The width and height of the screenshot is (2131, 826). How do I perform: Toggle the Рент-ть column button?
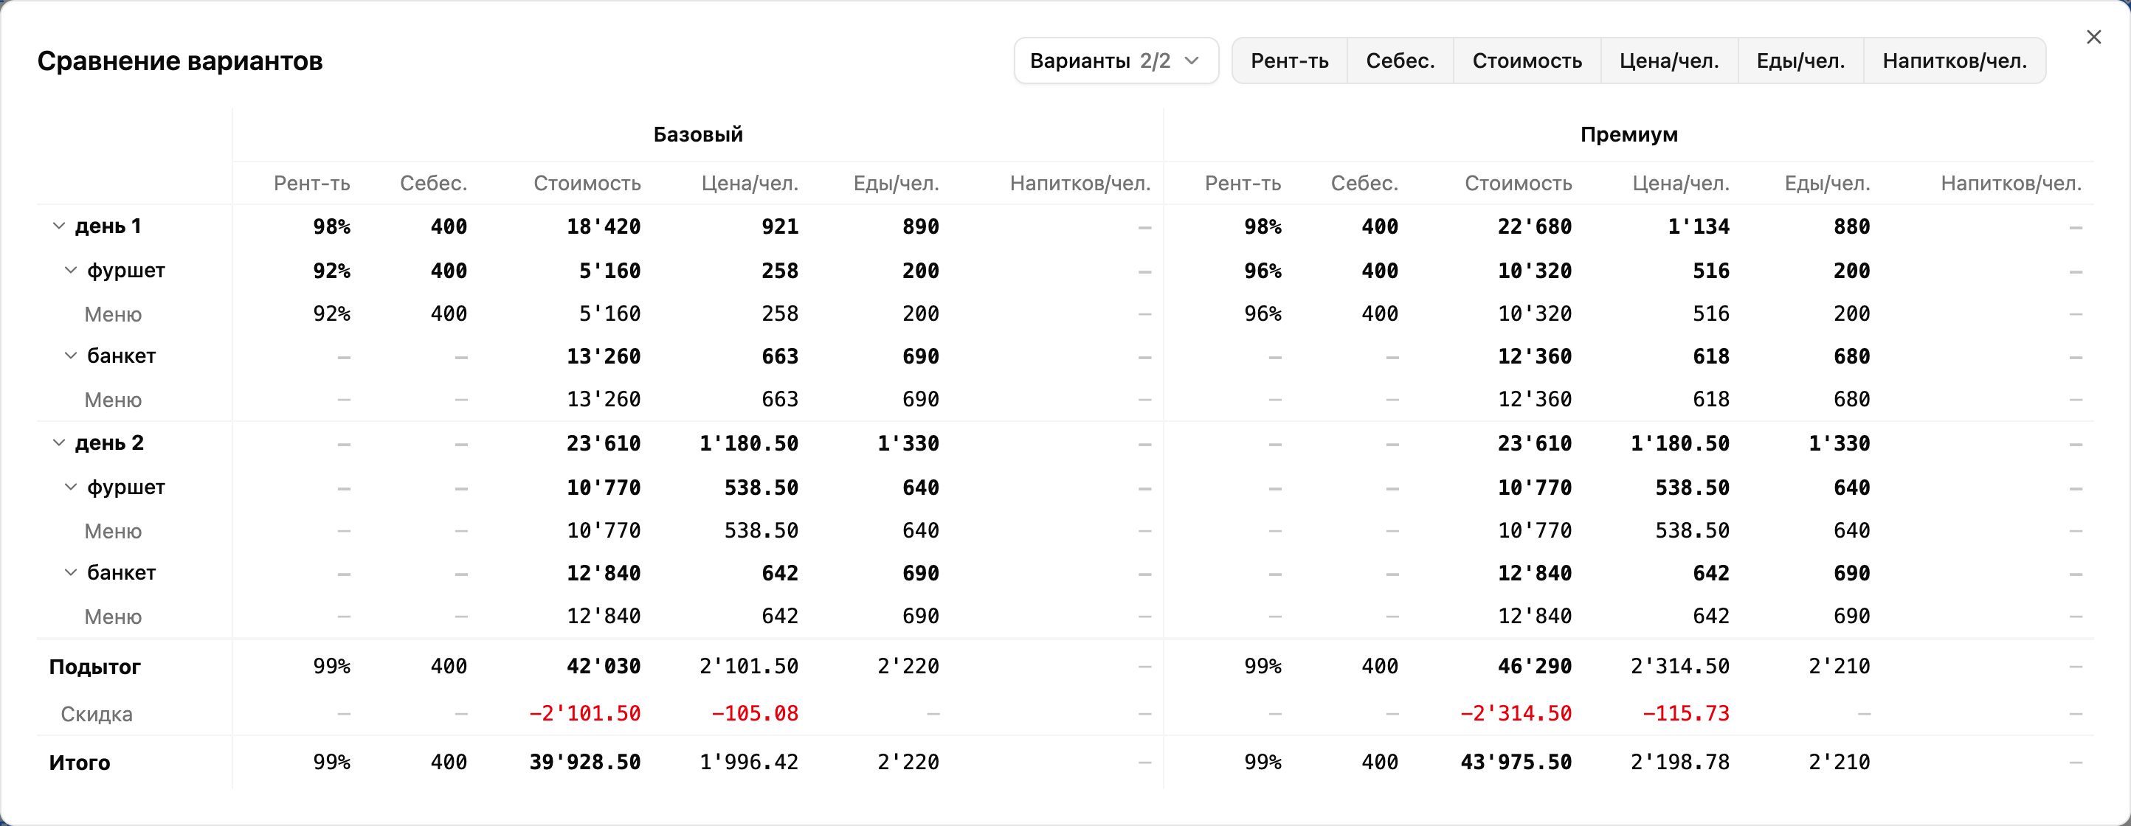pyautogui.click(x=1289, y=60)
